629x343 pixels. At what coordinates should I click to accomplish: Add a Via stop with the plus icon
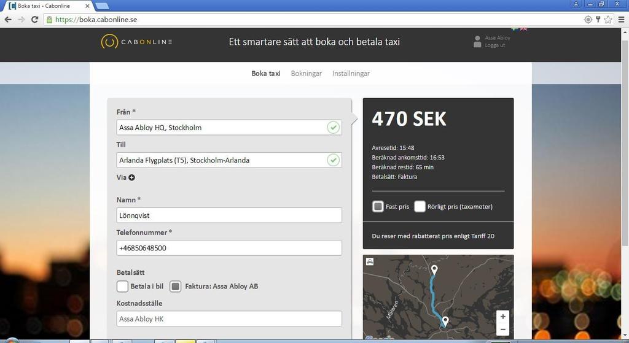coord(131,177)
